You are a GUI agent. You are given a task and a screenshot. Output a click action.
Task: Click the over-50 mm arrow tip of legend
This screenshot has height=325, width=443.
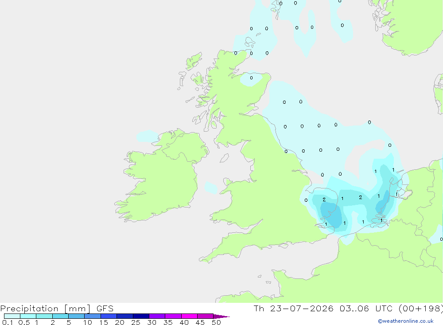pos(221,317)
